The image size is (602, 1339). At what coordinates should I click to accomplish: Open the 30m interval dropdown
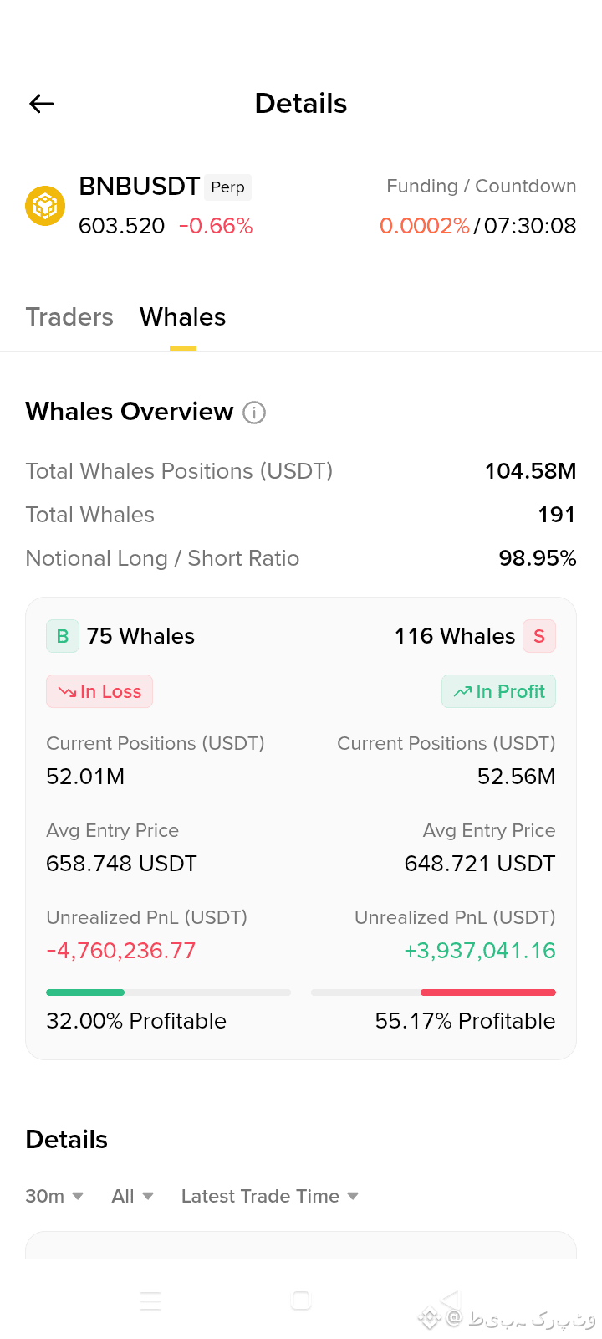pos(54,1196)
